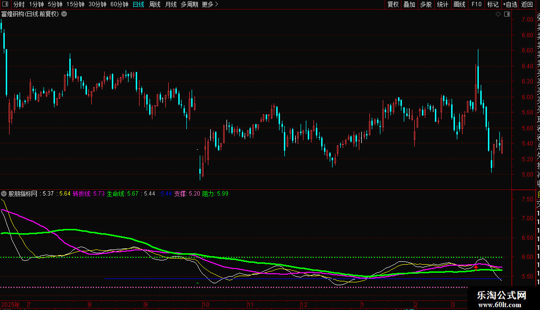Select the 5分钟 period
Image resolution: width=540 pixels, height=310 pixels.
coord(55,4)
